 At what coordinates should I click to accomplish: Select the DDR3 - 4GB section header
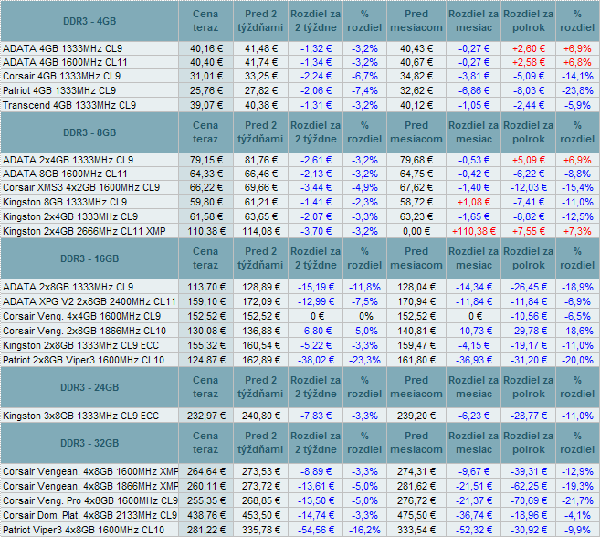tap(89, 21)
